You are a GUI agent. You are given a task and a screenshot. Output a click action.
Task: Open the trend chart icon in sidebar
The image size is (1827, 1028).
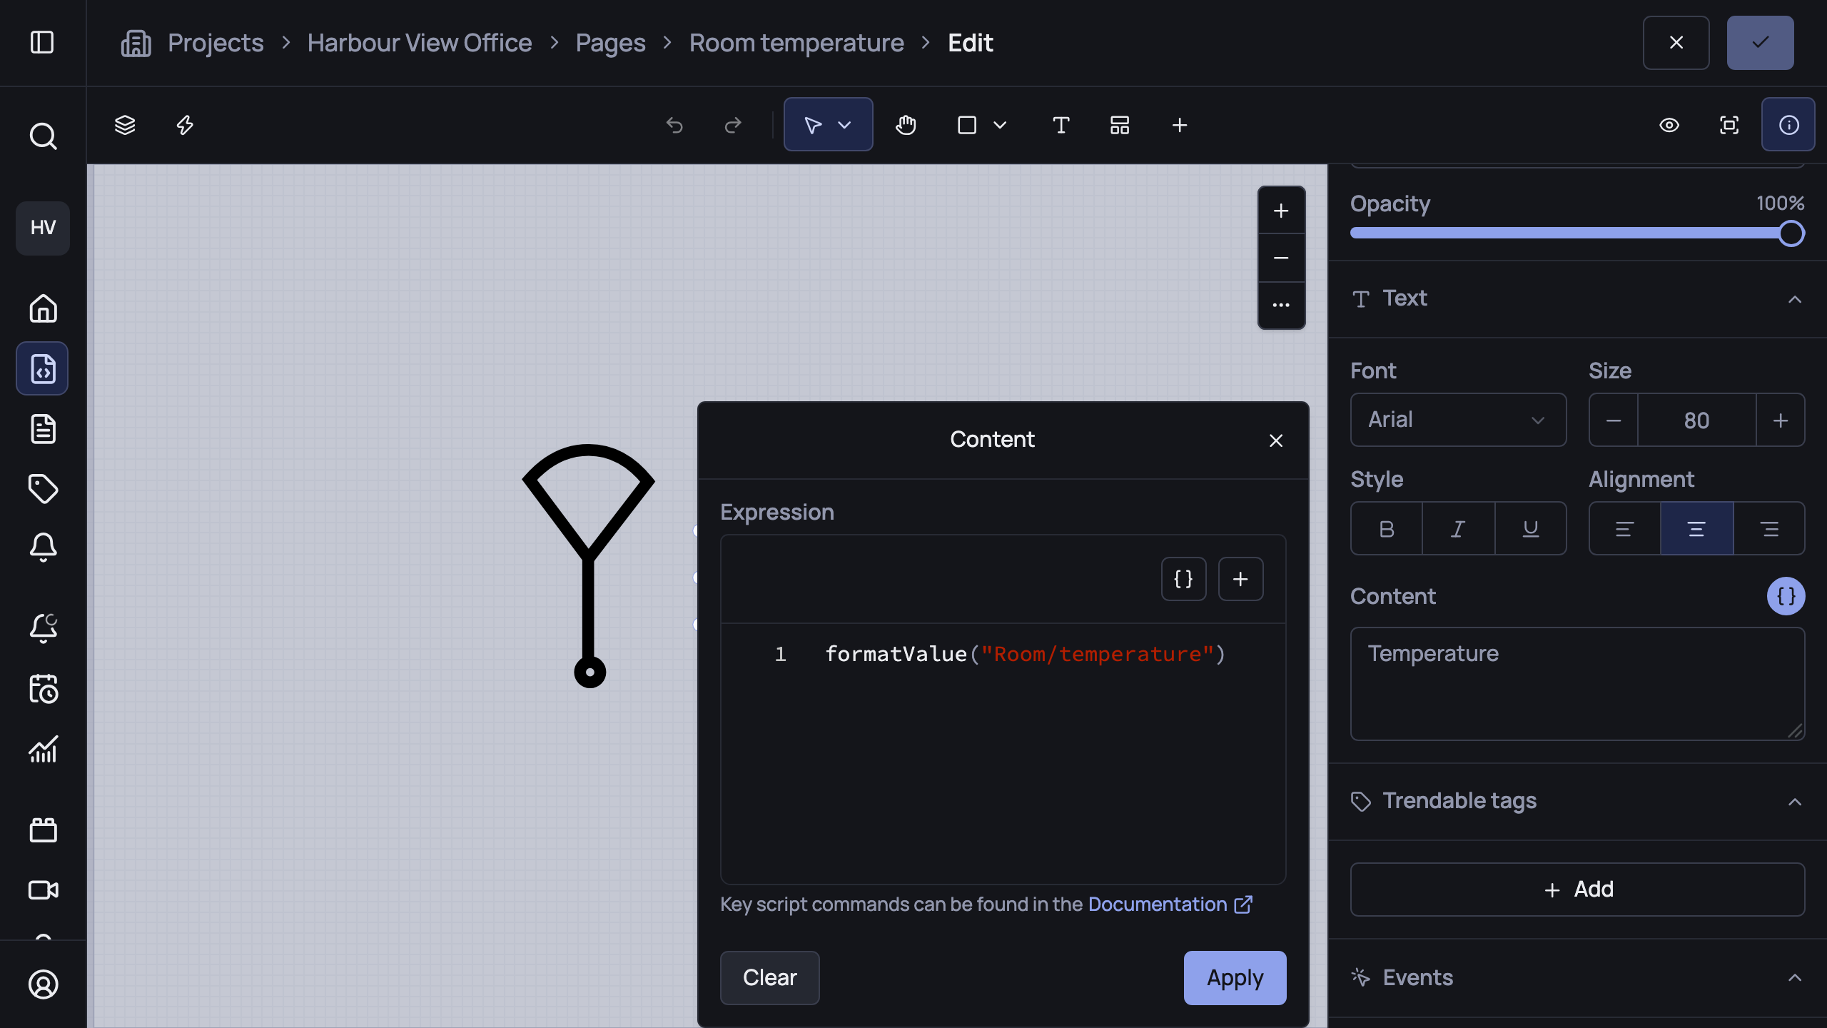tap(43, 750)
